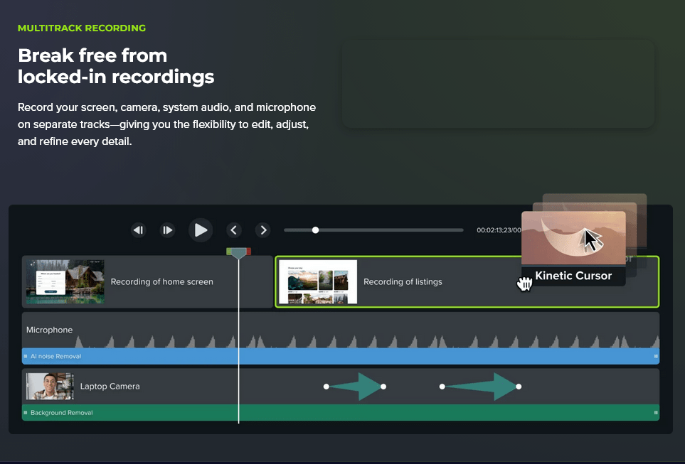The height and width of the screenshot is (464, 685).
Task: Go to next marker with right chevron
Action: 263,230
